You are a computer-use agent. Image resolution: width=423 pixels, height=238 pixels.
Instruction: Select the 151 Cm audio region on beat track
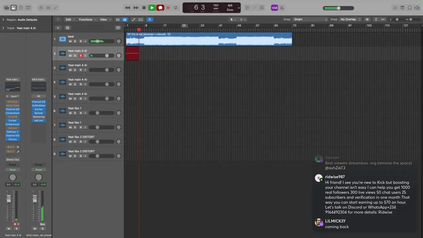[209, 39]
